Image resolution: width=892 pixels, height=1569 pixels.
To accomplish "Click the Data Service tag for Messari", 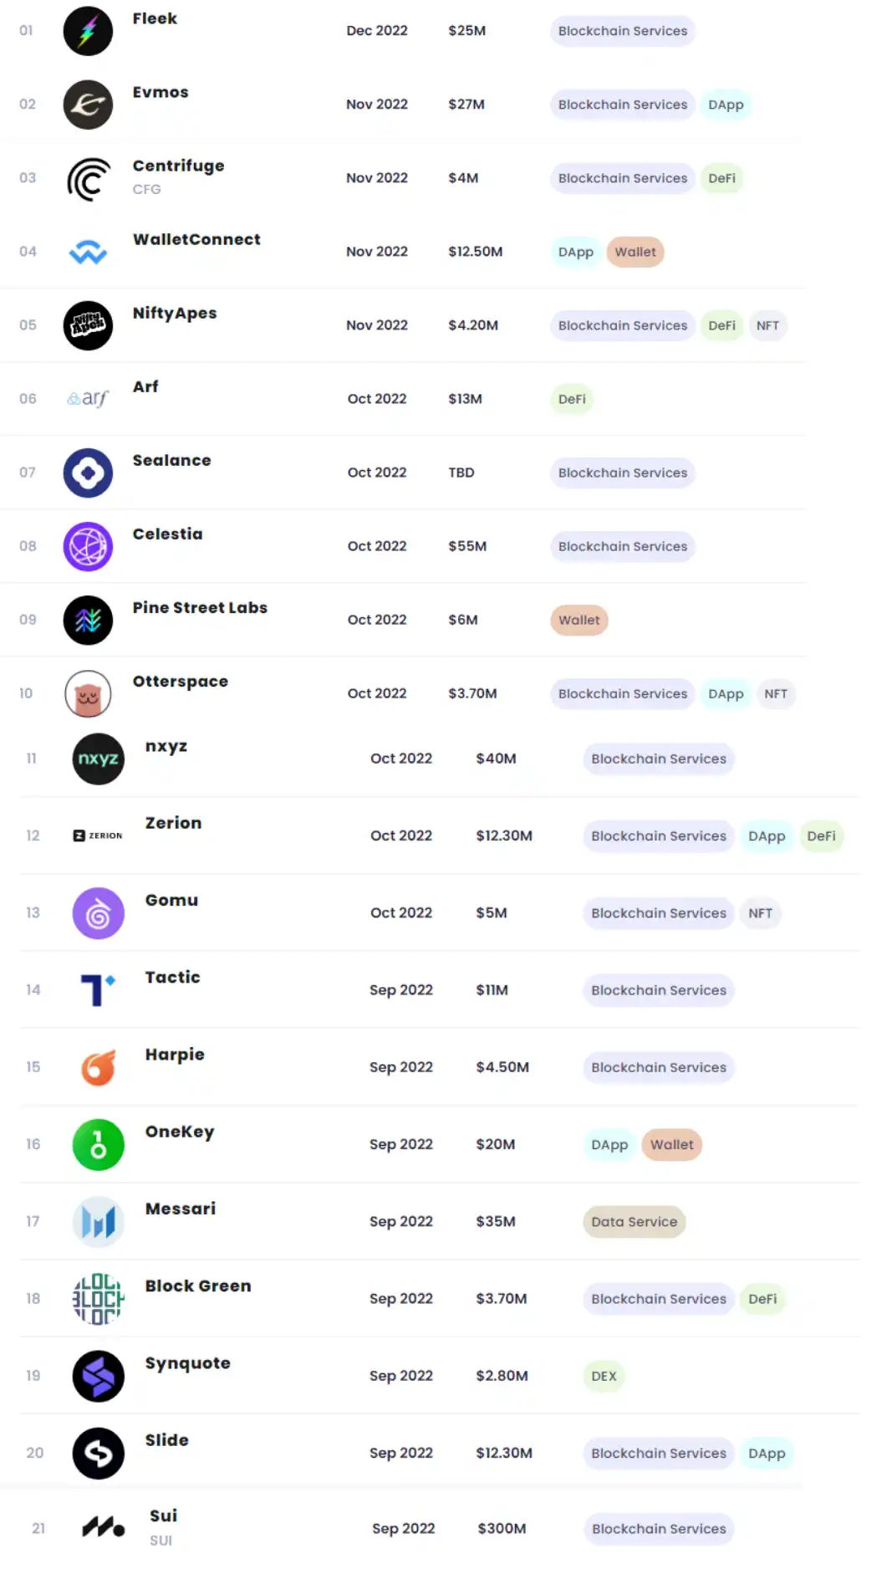I will pos(634,1222).
